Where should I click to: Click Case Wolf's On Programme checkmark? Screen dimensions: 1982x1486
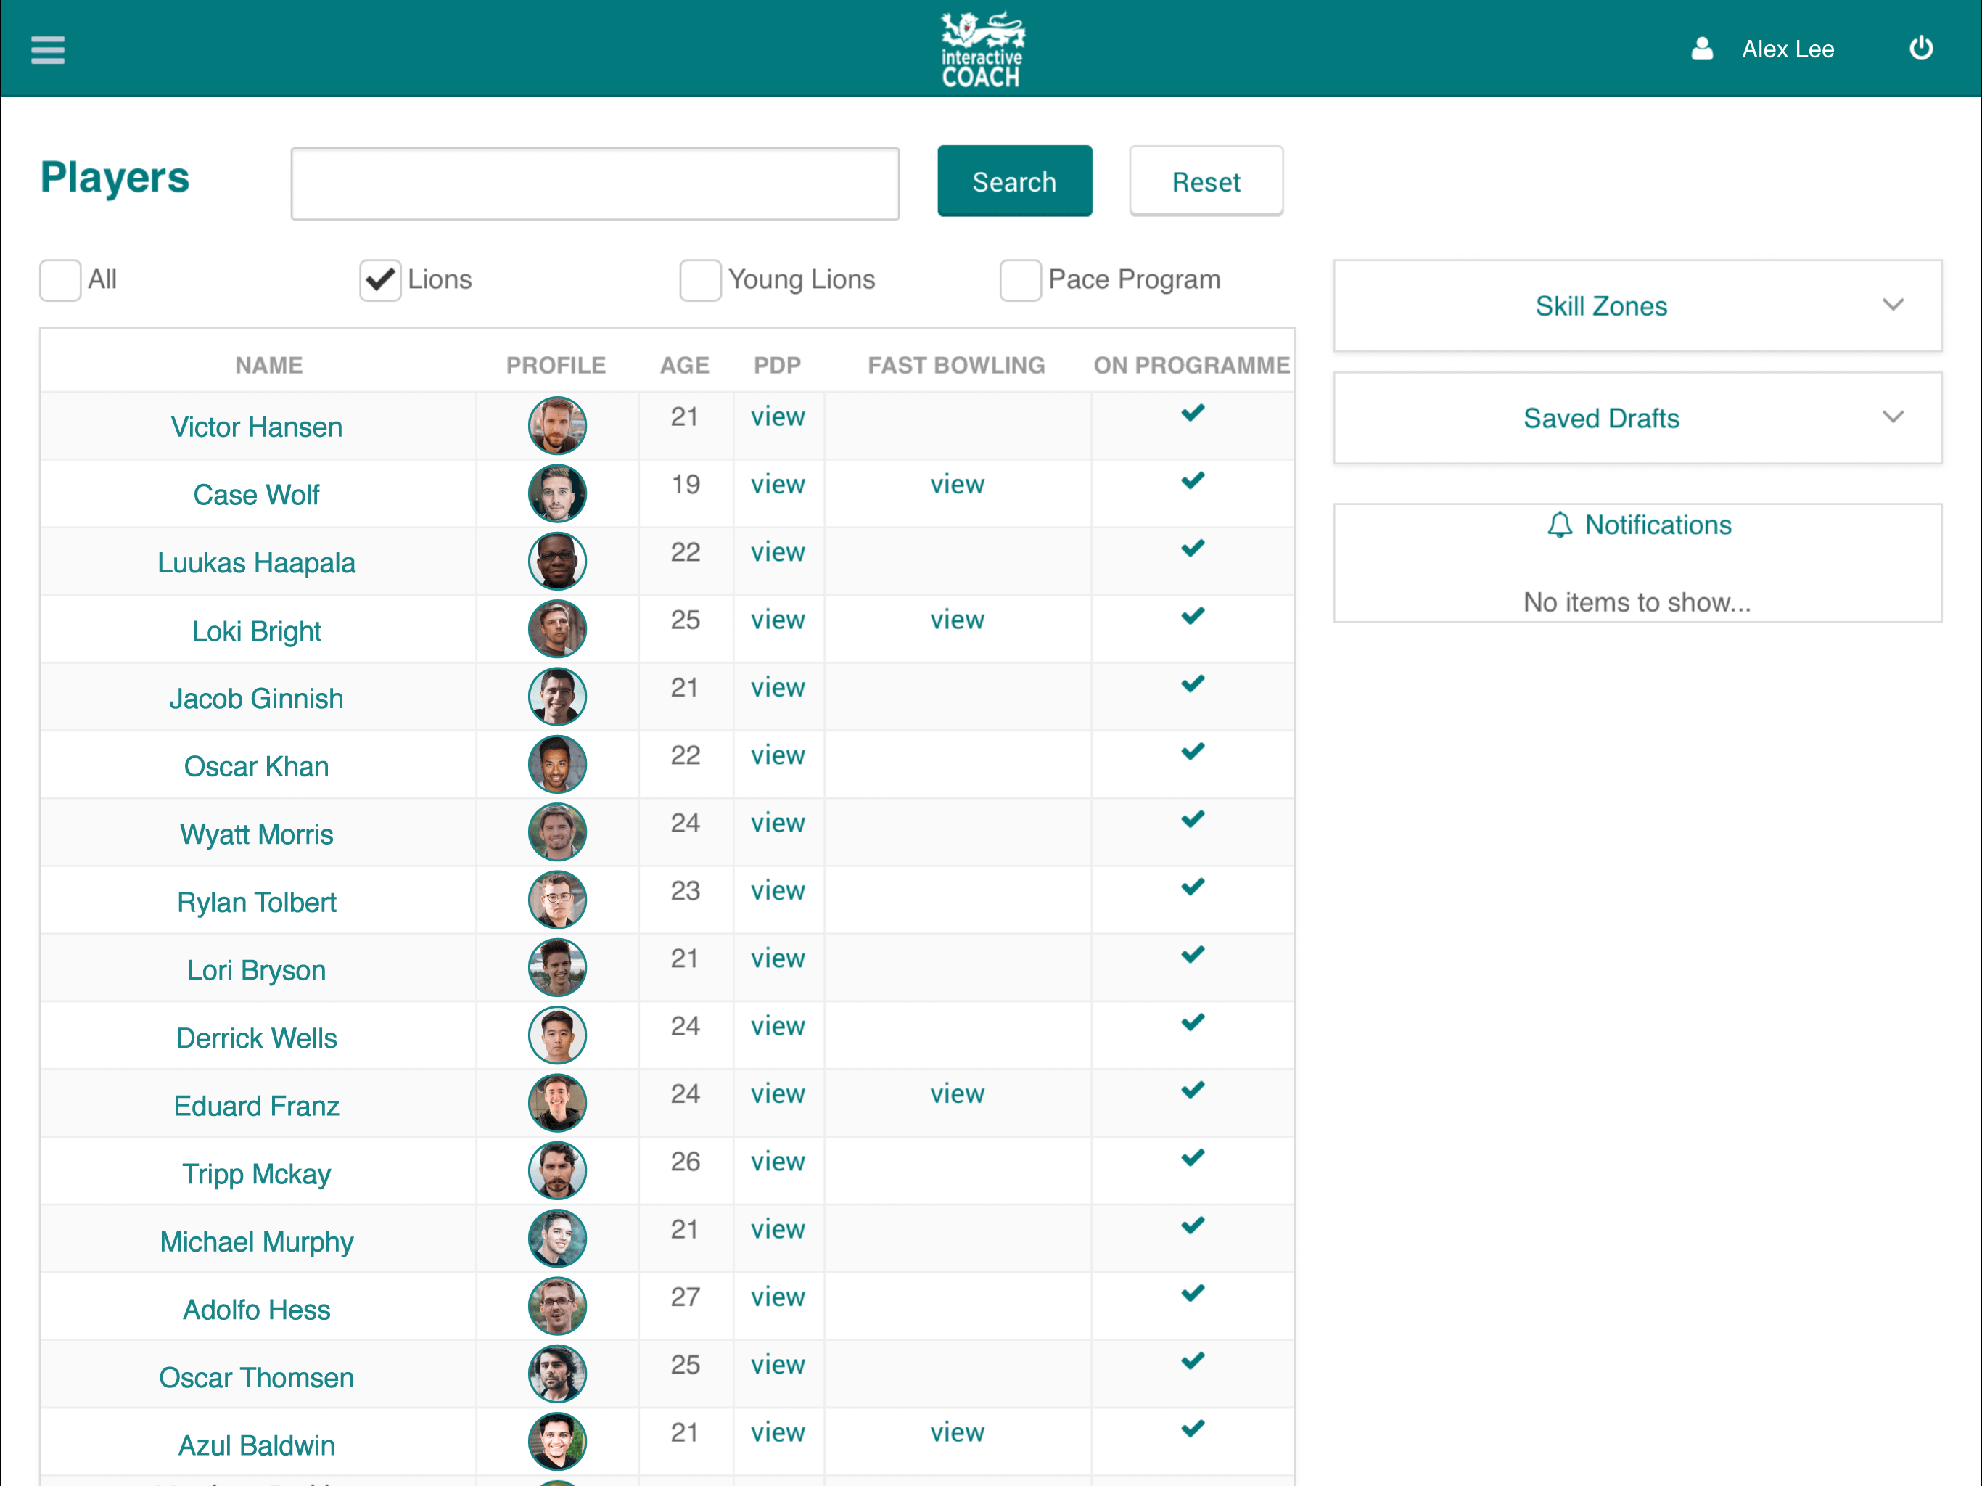[1192, 480]
